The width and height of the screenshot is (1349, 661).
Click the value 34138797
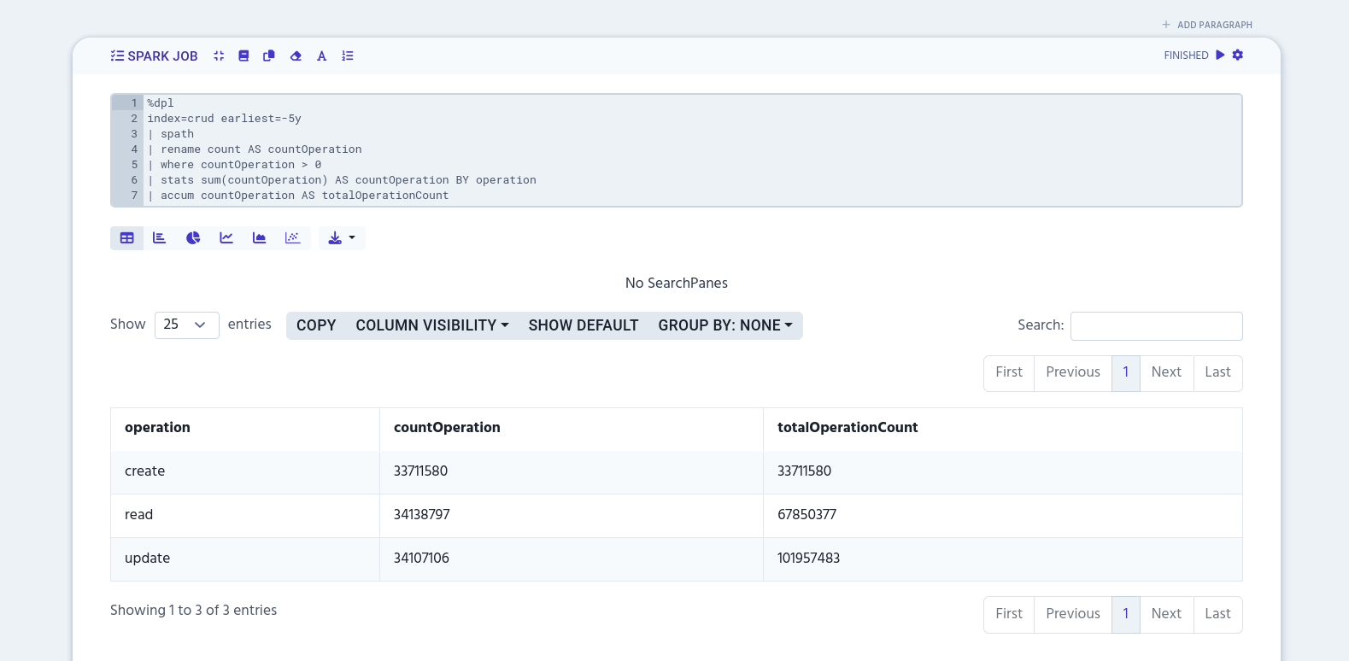click(x=571, y=515)
